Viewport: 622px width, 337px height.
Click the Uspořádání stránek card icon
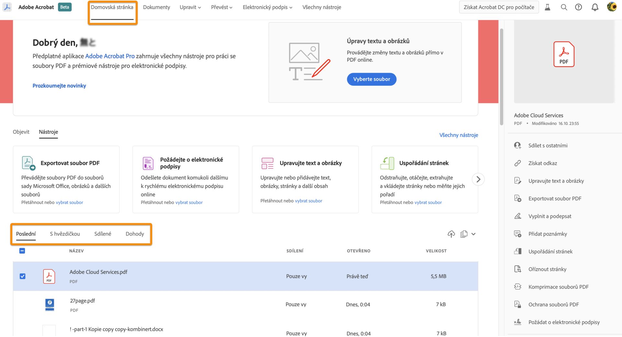387,163
